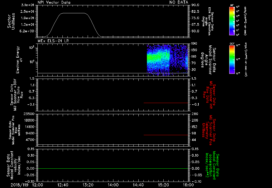
Task: Click the '16:00' time tick label
Action: 188,185
